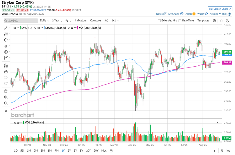Screen dimensions: 235x155
Task: Open the Full Screen Chart
Action: 220,9
